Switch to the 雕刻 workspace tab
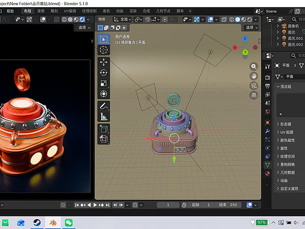The width and height of the screenshot is (305, 229). point(55,11)
